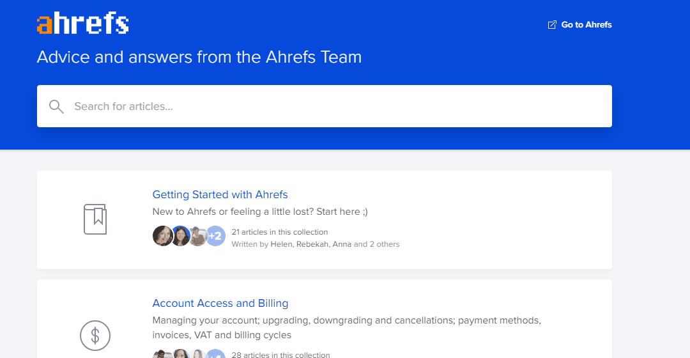This screenshot has width=690, height=358.
Task: Open the Go to Ahrefs link
Action: (586, 25)
